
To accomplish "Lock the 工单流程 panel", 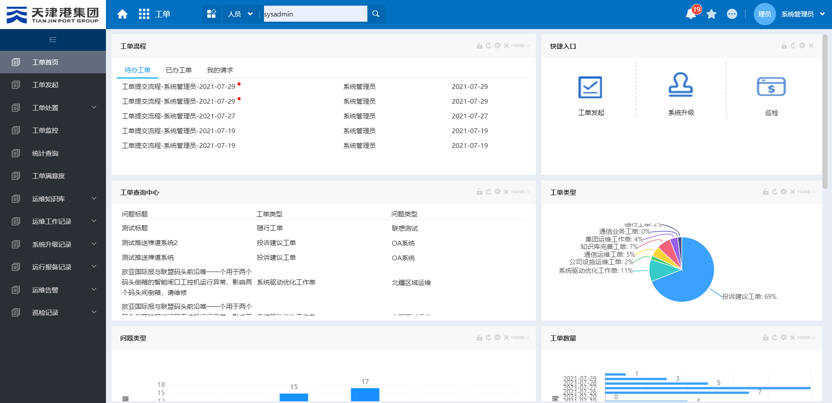I will [x=479, y=46].
